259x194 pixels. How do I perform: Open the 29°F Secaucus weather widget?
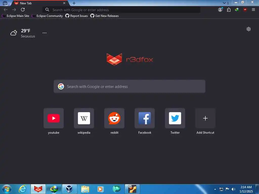23,33
